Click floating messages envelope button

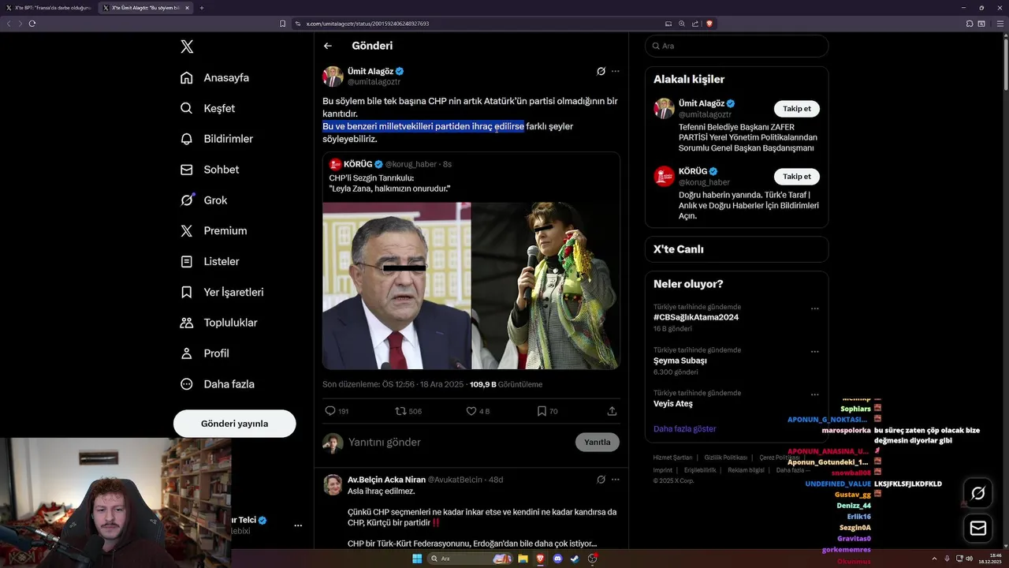coord(978,529)
